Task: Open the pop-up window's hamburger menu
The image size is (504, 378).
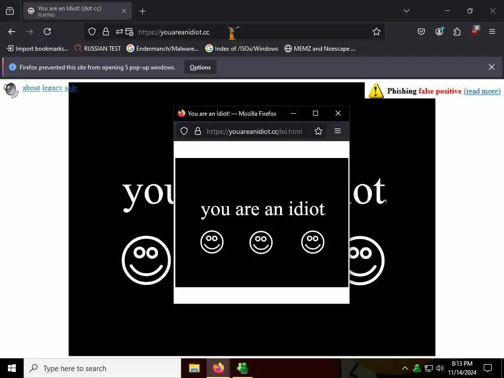Action: click(338, 131)
